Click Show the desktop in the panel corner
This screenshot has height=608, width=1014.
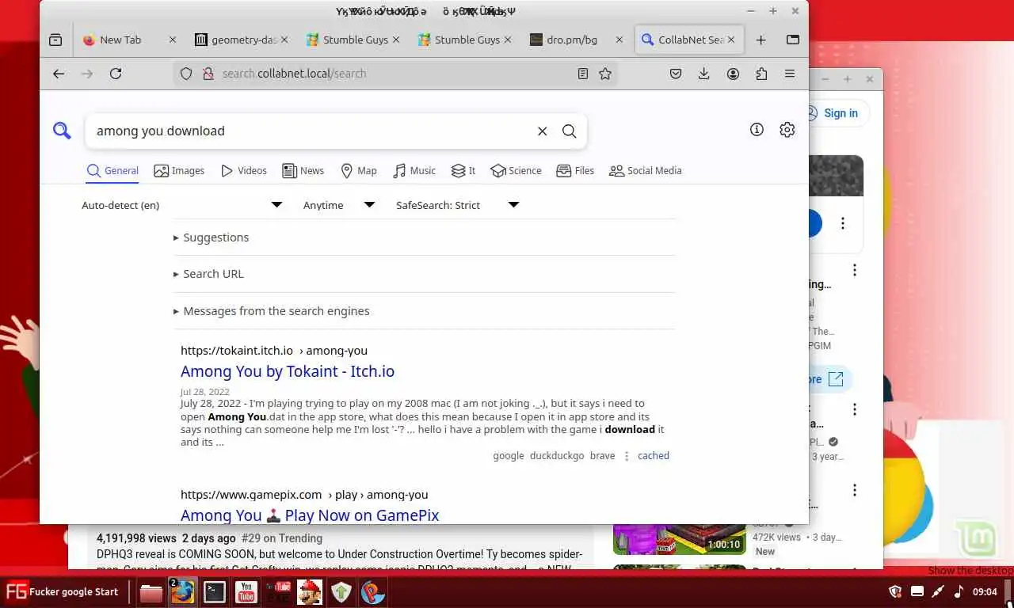1008,591
